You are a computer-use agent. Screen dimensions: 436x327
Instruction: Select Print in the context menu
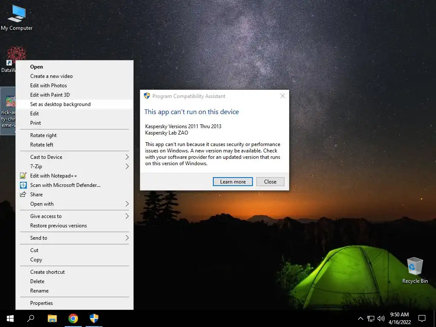point(75,123)
